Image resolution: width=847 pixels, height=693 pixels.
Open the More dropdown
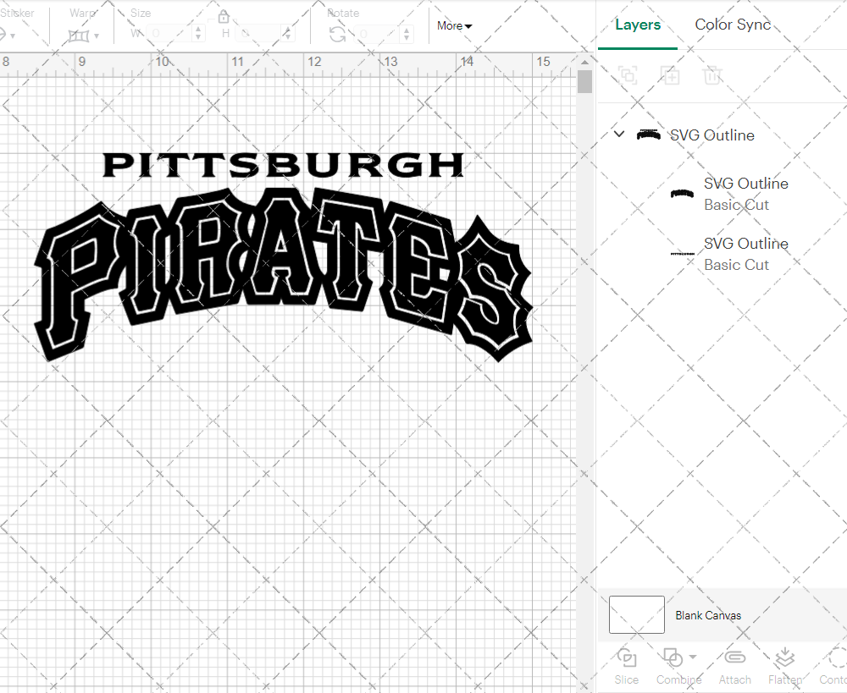[x=454, y=26]
